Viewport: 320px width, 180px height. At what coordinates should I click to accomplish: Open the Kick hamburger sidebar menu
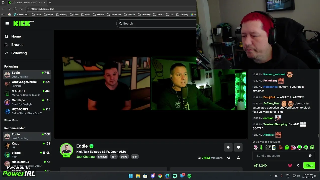click(7, 24)
